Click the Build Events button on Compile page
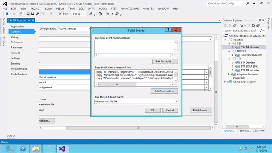 201,110
